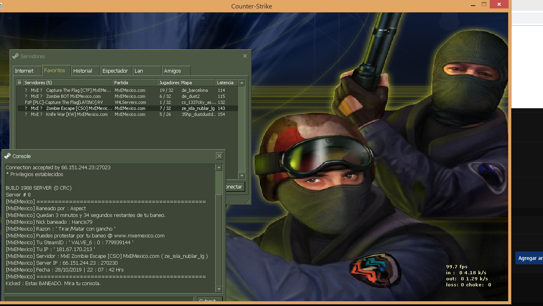Screen dimensions: 543x306
Task: Sort server list by Latencia column
Action: pos(227,82)
